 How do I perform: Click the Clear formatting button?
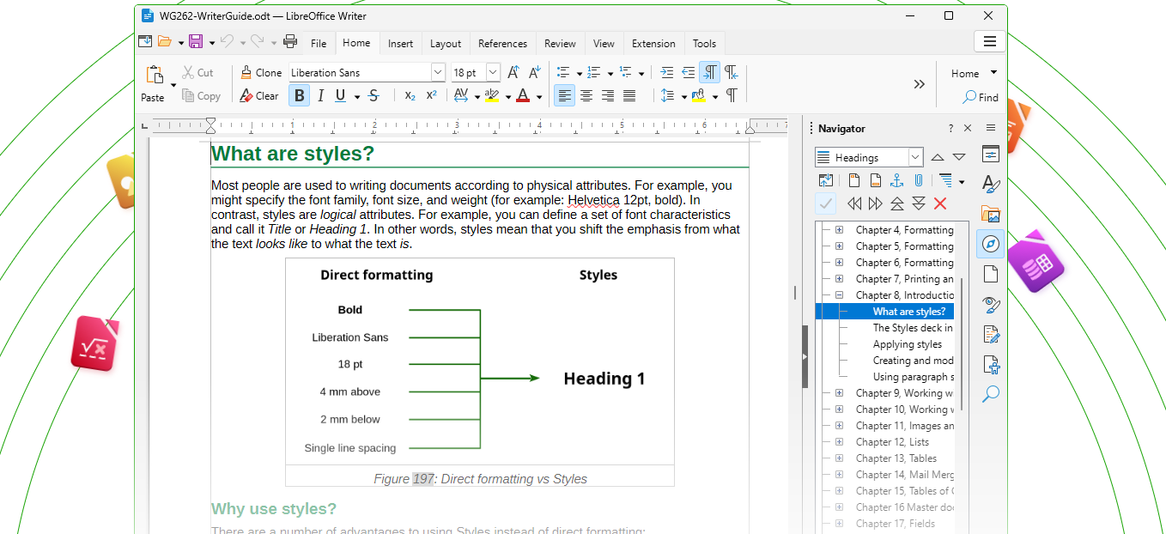(x=259, y=96)
